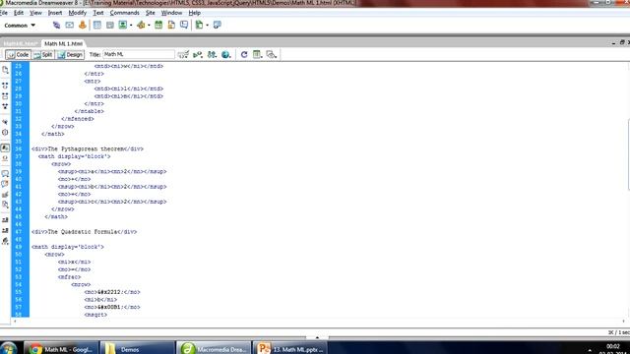The width and height of the screenshot is (630, 354).
Task: Open Recent Snippets in coding toolbar
Action: point(5,205)
